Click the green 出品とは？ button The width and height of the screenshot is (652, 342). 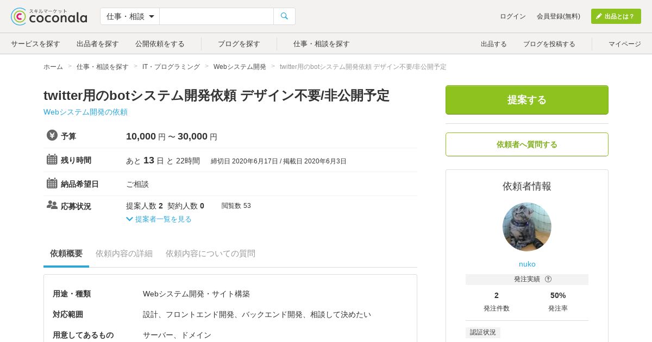(616, 16)
